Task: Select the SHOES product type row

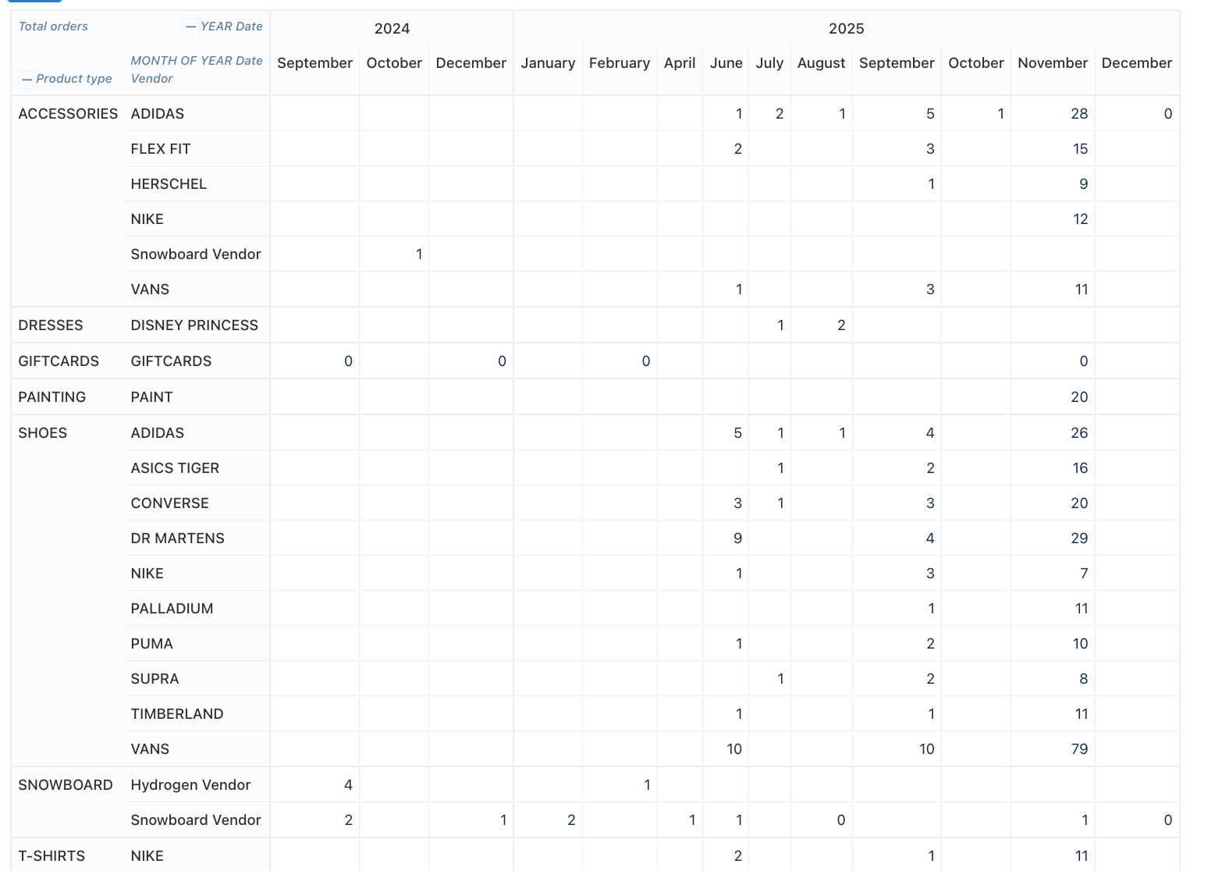Action: [x=43, y=433]
